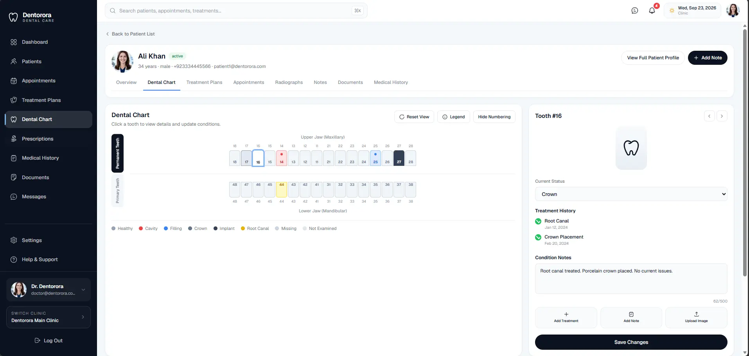Click the Ali Khan patient photo
The width and height of the screenshot is (749, 356).
point(122,61)
